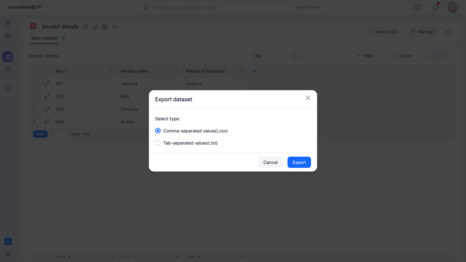Click the notifications bell icon

tap(435, 7)
